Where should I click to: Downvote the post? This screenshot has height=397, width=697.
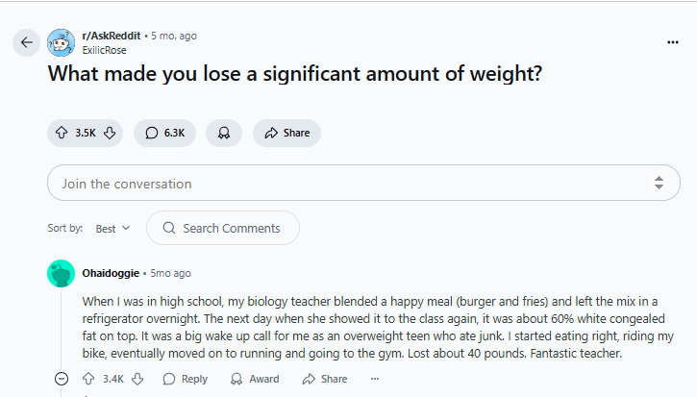coord(110,133)
